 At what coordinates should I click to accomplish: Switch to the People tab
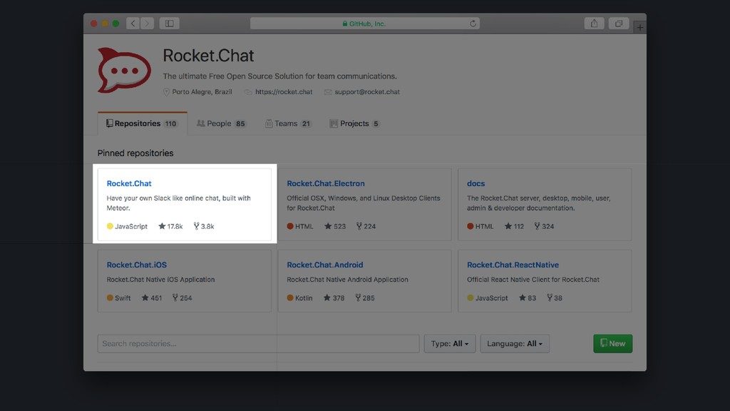(222, 123)
